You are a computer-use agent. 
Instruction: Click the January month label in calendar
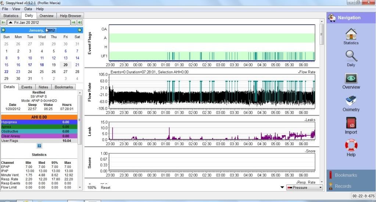36,30
